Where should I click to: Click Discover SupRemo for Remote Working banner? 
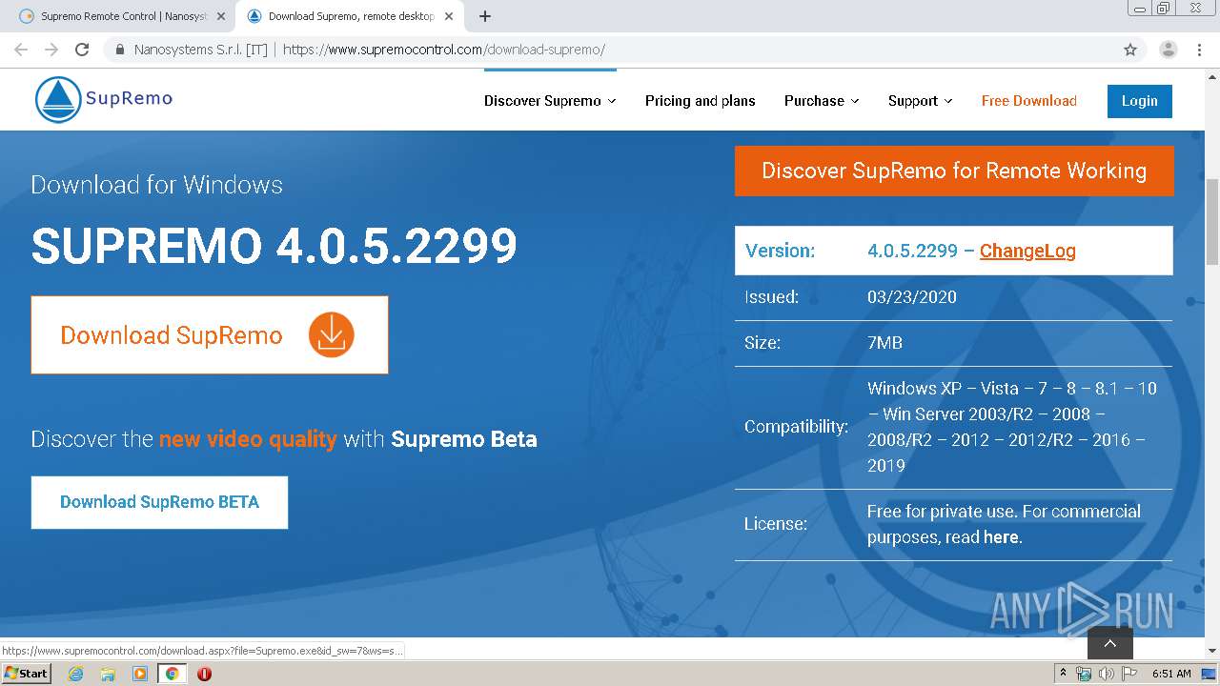954,171
